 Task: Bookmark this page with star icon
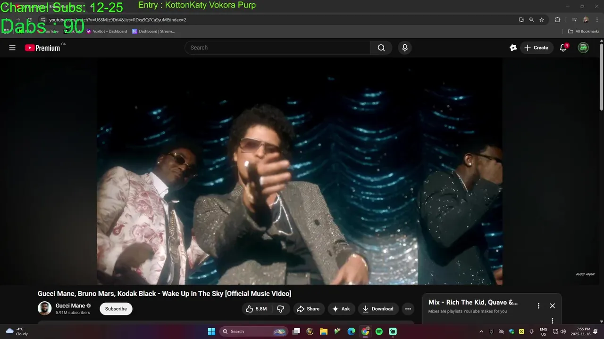click(542, 20)
